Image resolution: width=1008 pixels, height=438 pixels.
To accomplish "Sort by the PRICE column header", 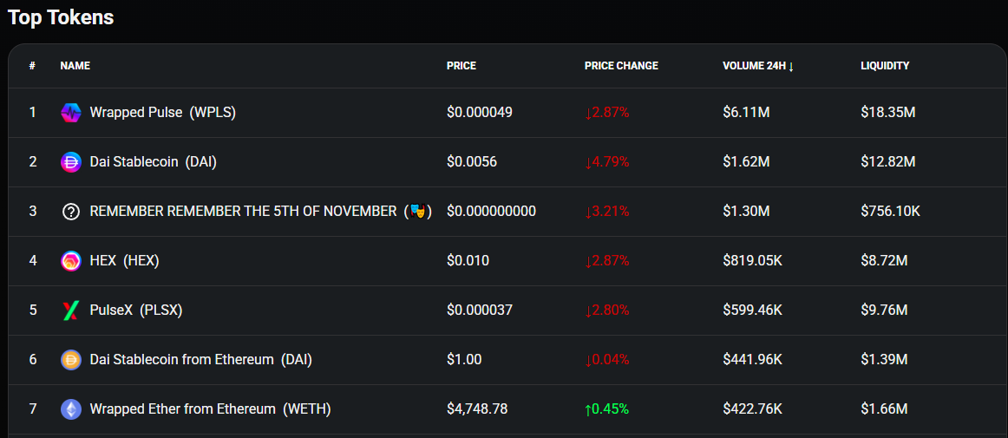I will (x=461, y=66).
